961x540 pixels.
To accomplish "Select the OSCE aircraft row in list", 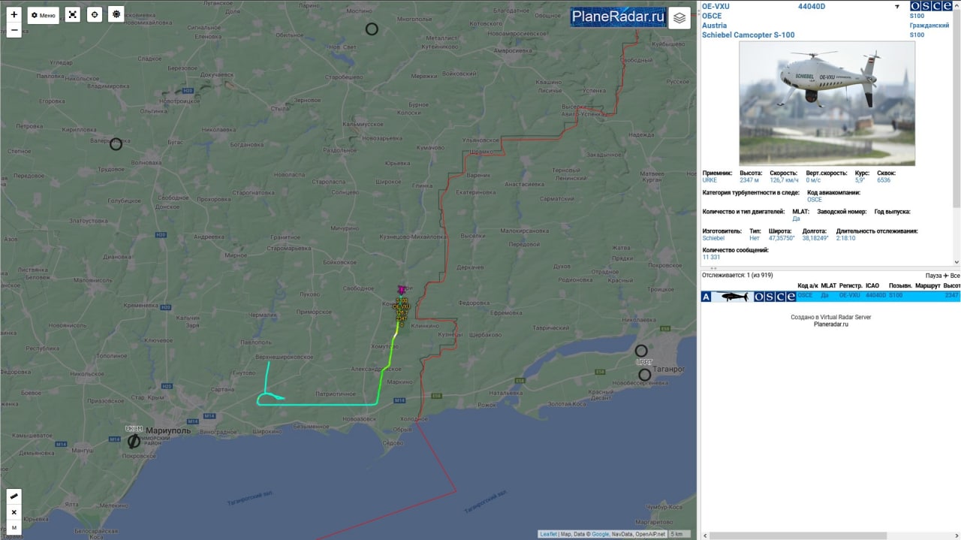I will tap(830, 297).
